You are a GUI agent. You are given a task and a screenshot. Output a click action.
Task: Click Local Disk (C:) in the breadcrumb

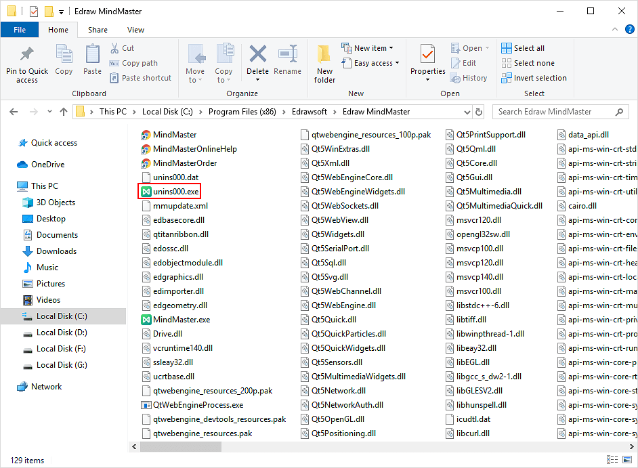click(x=167, y=112)
